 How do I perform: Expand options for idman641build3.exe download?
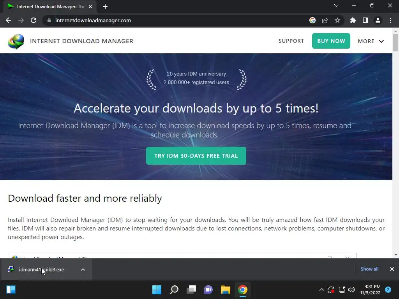83,269
